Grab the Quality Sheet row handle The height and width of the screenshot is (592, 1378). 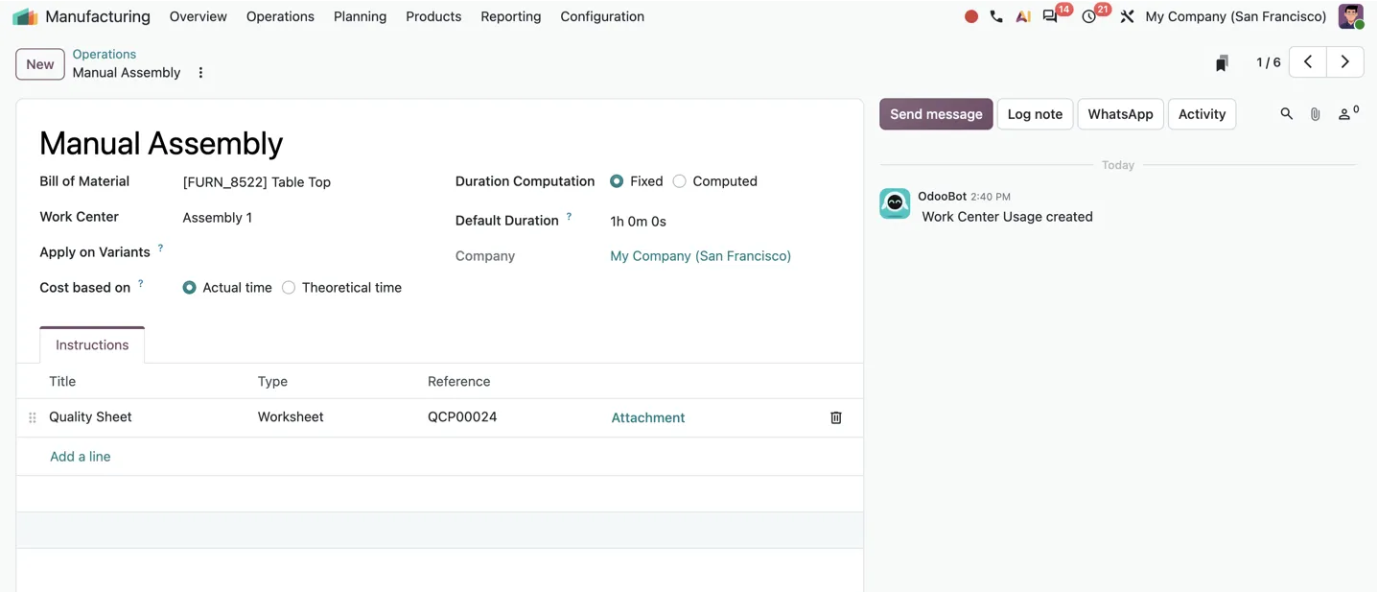(33, 417)
